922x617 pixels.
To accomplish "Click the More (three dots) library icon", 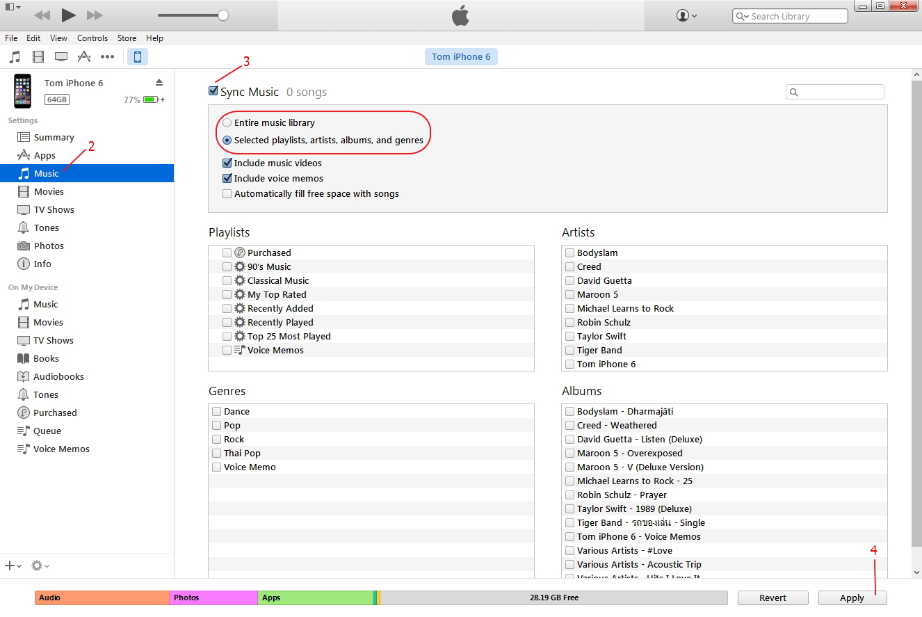I will pos(107,57).
